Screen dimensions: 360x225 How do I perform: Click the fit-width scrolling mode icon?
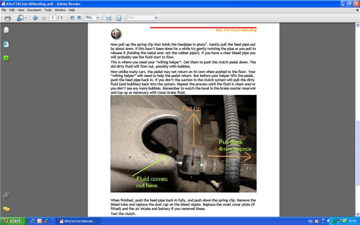click(109, 18)
